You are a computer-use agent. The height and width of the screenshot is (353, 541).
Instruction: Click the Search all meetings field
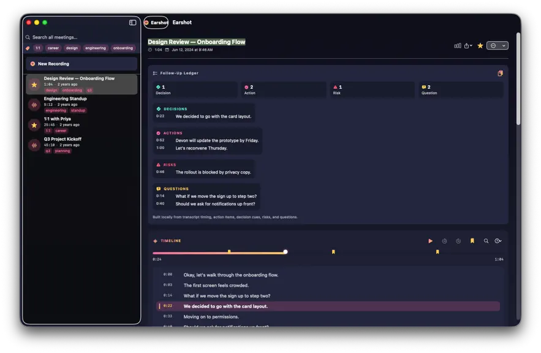[81, 37]
